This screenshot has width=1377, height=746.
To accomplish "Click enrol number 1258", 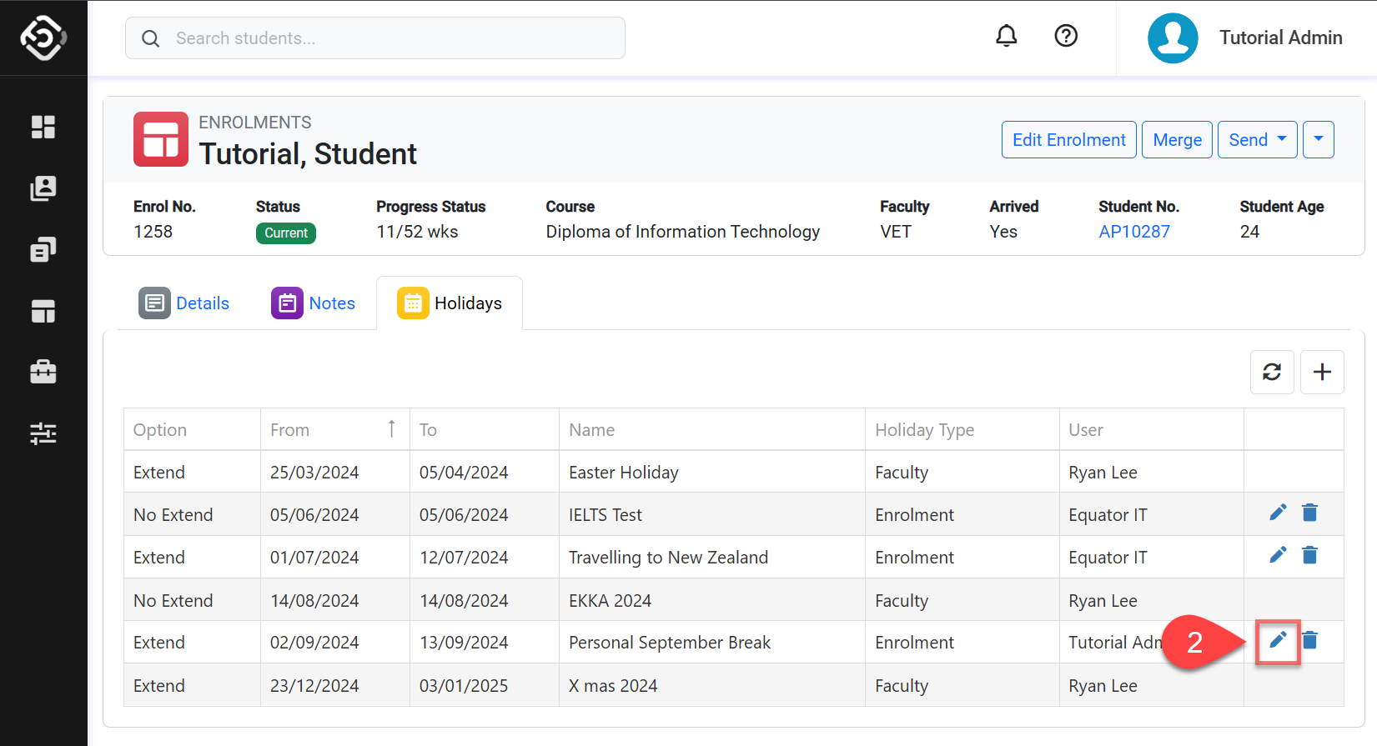I will click(153, 232).
